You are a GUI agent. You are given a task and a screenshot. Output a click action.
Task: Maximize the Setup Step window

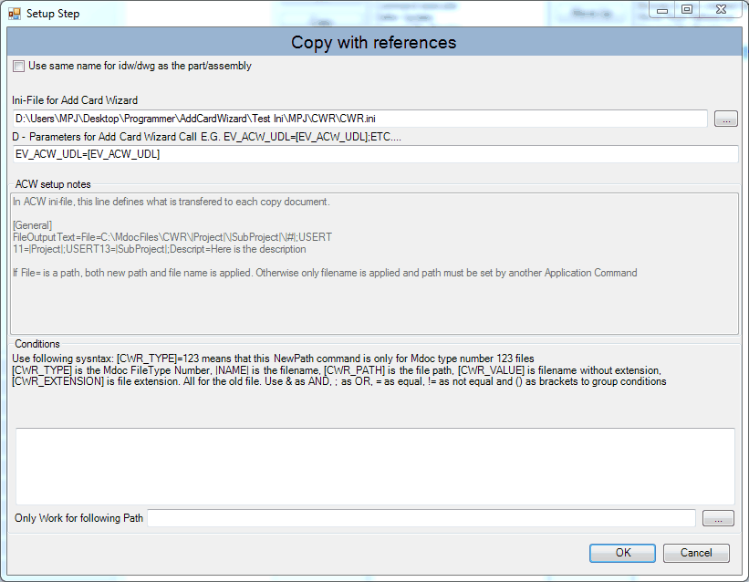click(x=687, y=10)
